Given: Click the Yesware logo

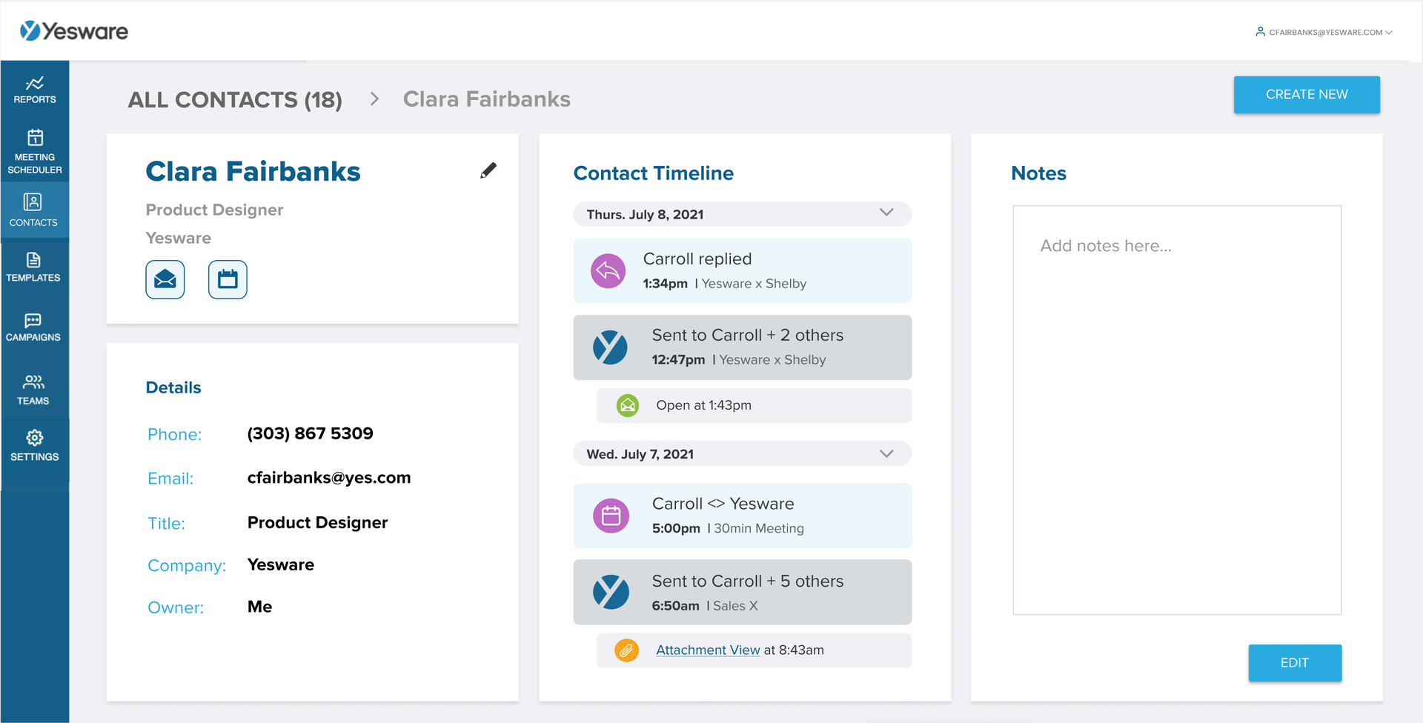Looking at the screenshot, I should coord(74,31).
